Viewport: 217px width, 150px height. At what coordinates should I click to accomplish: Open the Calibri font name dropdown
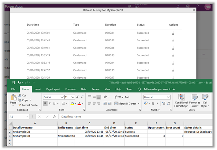[x=63, y=97]
